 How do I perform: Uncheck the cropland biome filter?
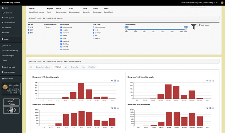click(61, 33)
